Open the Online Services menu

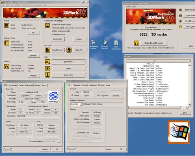coord(28,5)
